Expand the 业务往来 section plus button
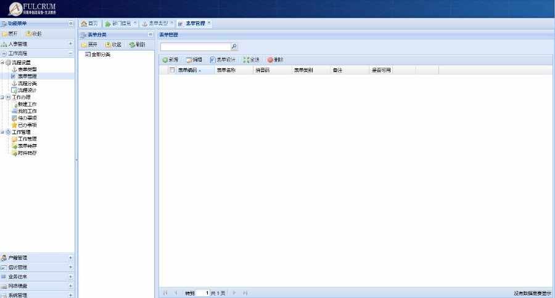 pos(70,276)
